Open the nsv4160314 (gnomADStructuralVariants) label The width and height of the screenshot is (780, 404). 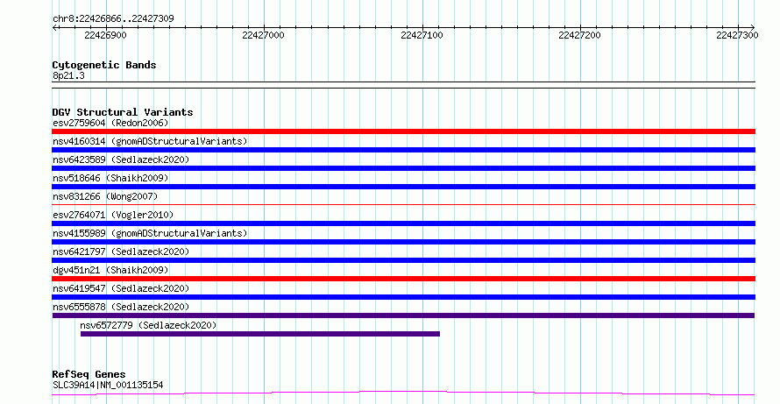150,141
